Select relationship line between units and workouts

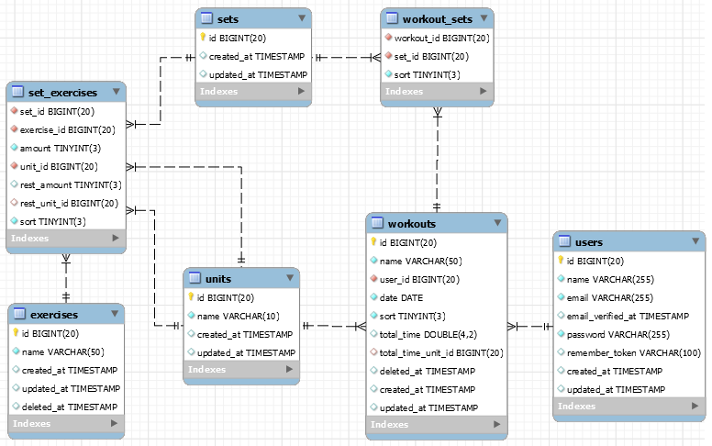pyautogui.click(x=334, y=326)
